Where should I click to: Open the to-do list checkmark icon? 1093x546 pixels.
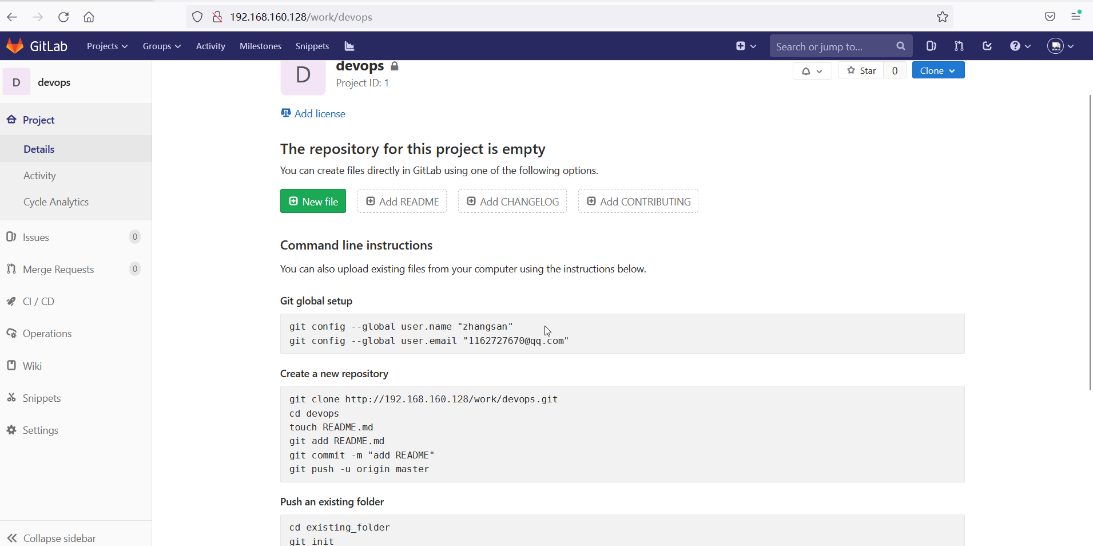(x=987, y=46)
